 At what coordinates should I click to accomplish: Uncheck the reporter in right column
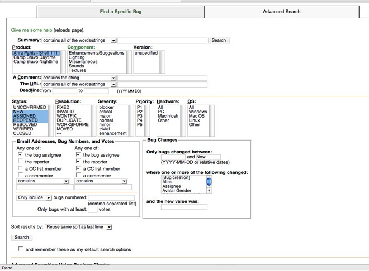78,161
